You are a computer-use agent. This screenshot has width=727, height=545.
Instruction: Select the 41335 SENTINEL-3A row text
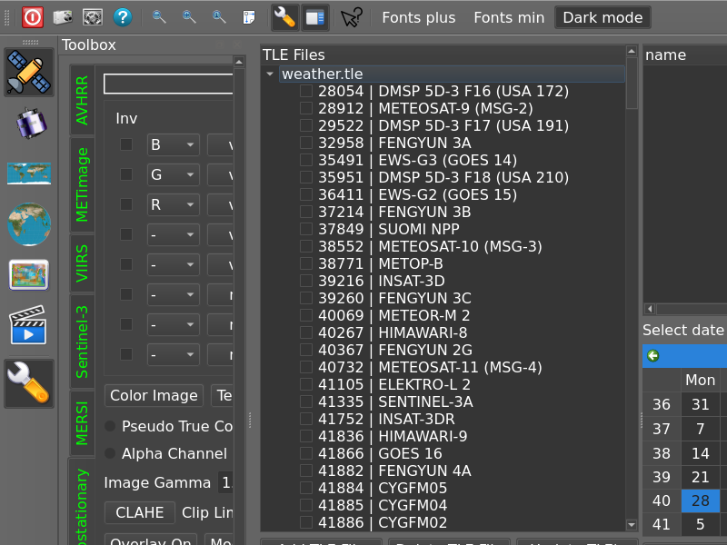pyautogui.click(x=395, y=401)
